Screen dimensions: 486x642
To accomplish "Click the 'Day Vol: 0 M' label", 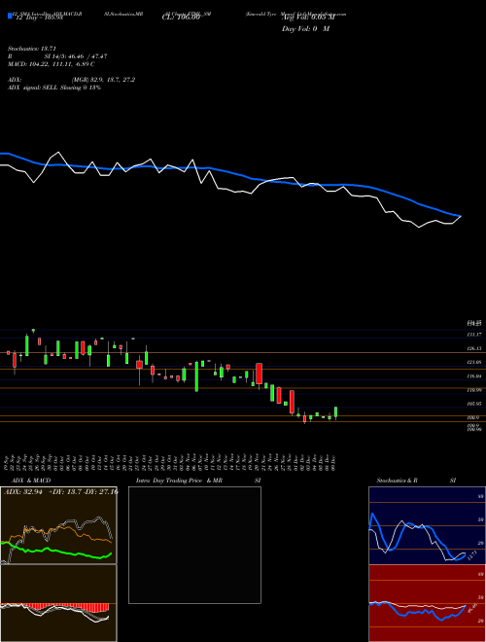I will (x=305, y=29).
